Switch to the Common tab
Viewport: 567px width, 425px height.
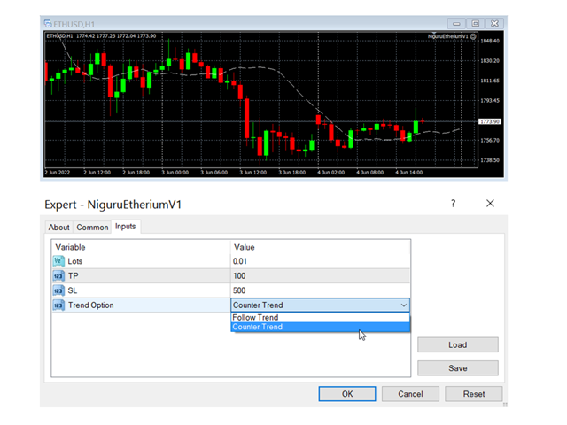tap(92, 228)
